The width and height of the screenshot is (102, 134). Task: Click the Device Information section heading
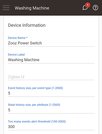(x=27, y=25)
